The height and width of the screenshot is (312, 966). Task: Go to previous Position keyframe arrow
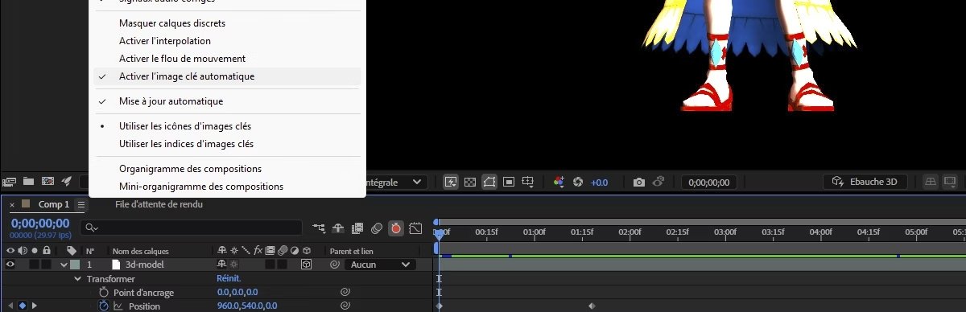pos(10,306)
